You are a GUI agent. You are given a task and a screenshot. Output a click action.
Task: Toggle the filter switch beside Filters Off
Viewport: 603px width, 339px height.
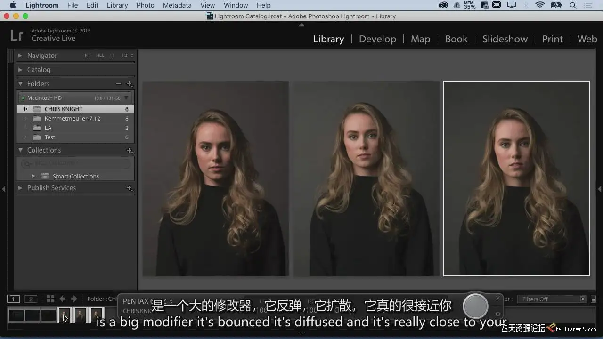[593, 299]
